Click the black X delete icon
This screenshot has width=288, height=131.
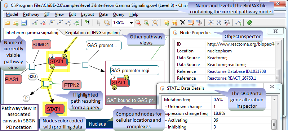pos(182,23)
